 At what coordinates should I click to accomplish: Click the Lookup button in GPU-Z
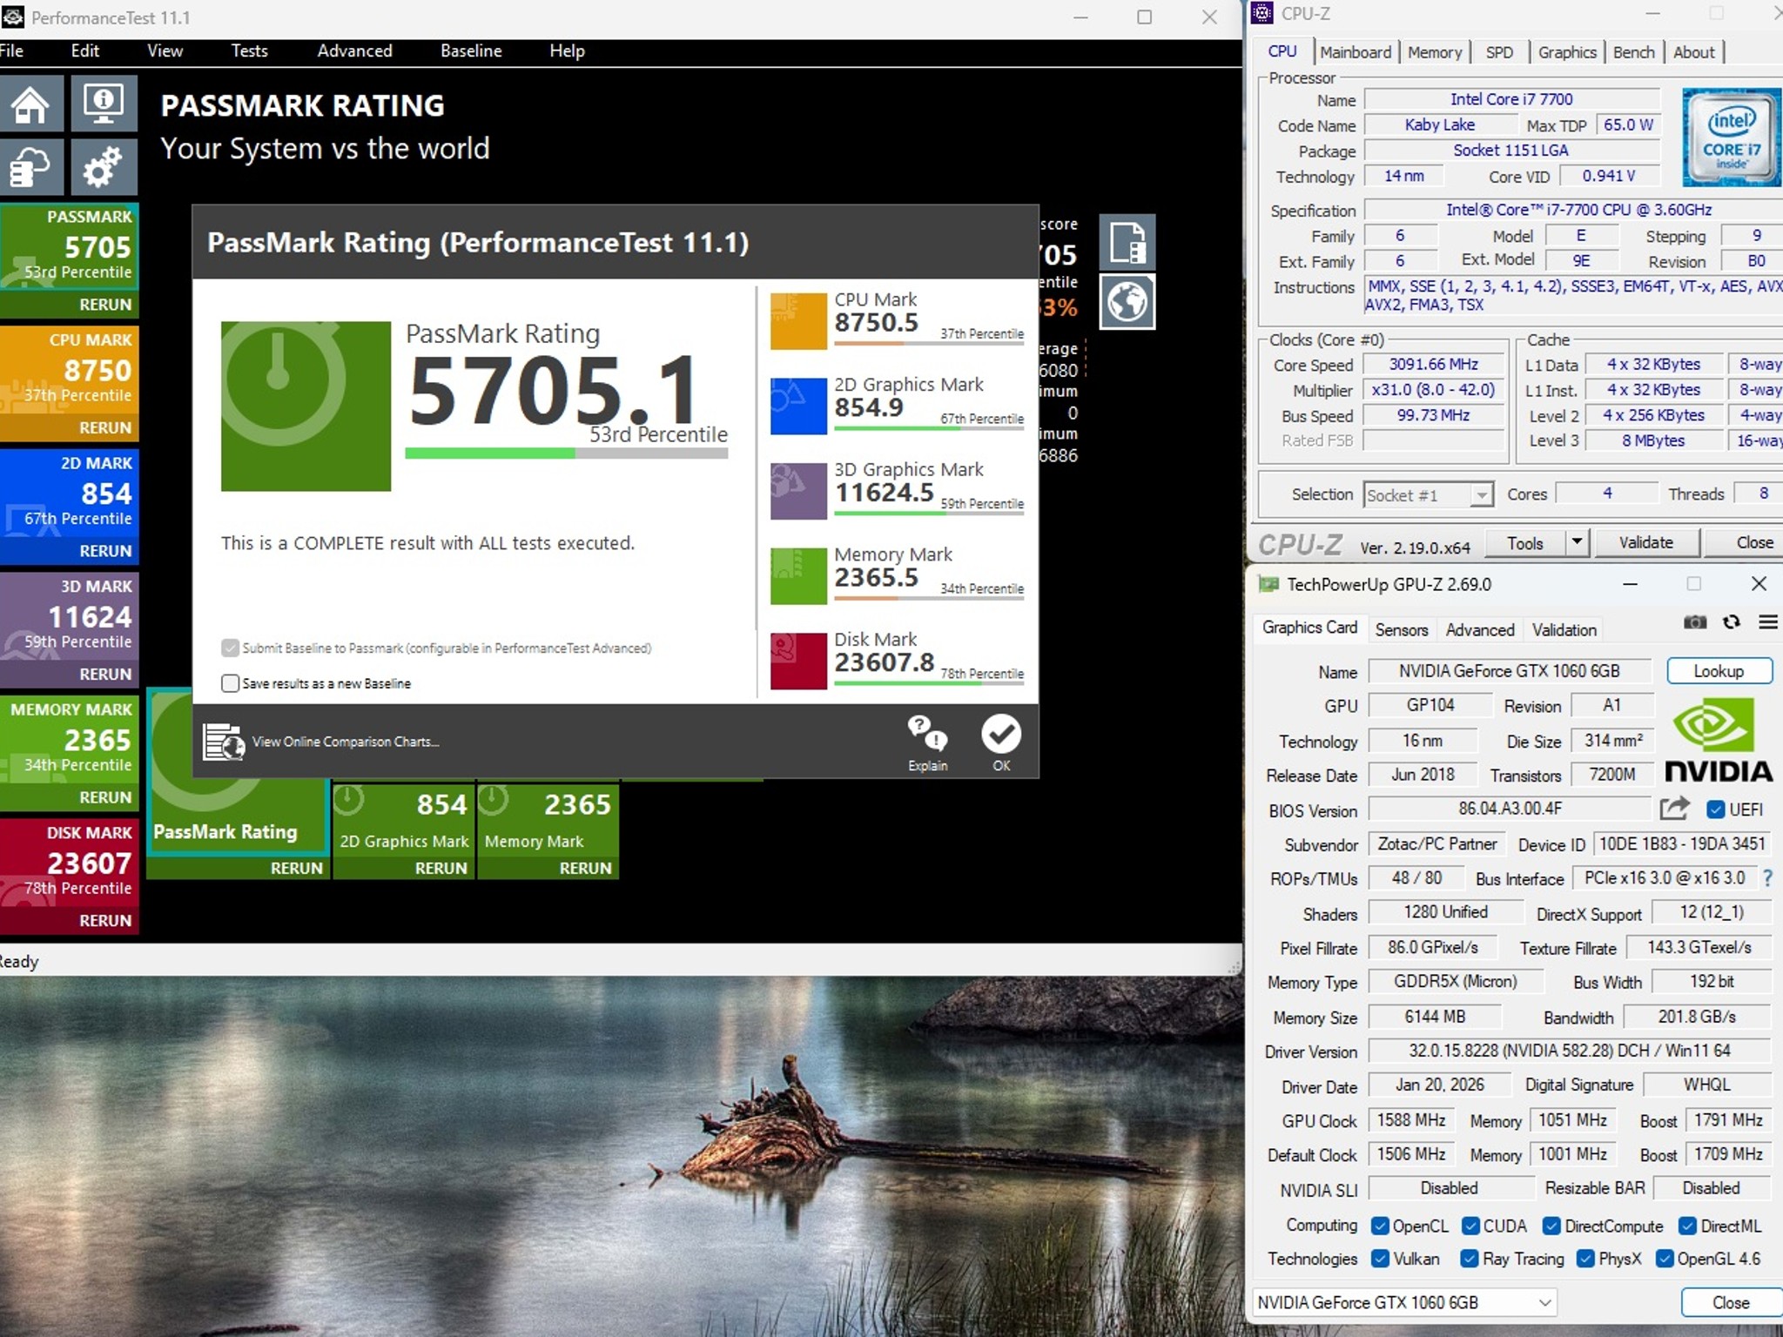1719,671
